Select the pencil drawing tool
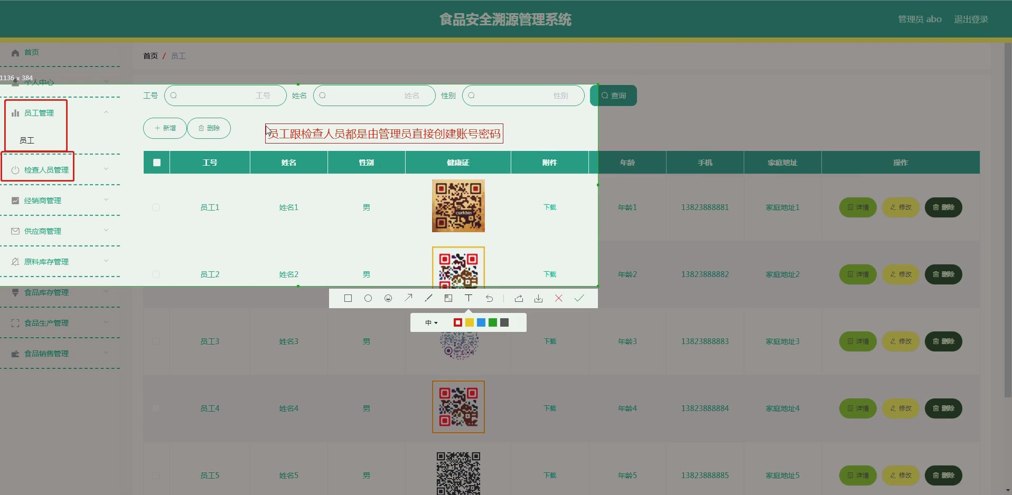Image resolution: width=1012 pixels, height=495 pixels. point(428,298)
